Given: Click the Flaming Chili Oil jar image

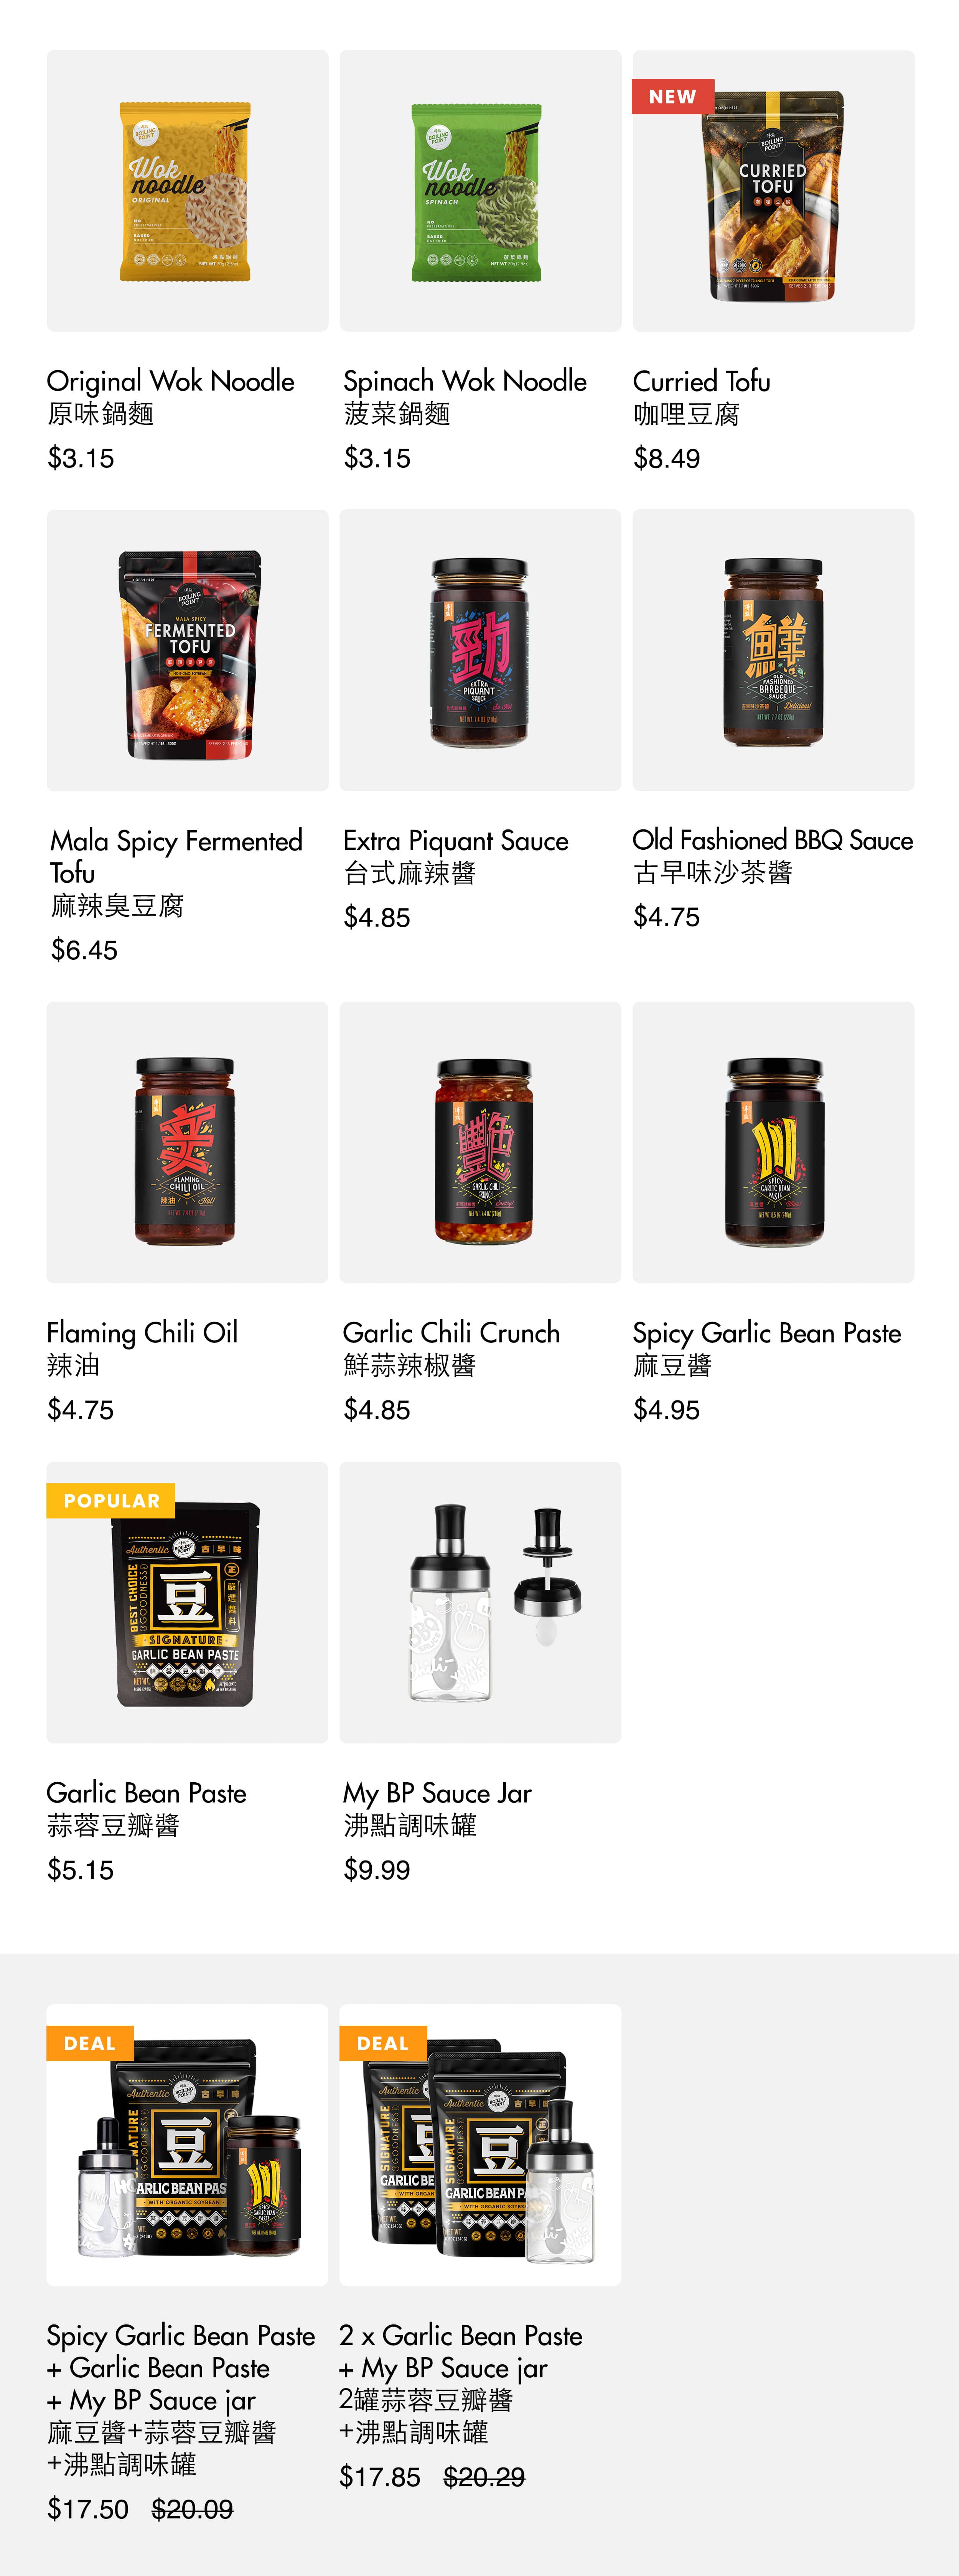Looking at the screenshot, I should click(187, 1142).
